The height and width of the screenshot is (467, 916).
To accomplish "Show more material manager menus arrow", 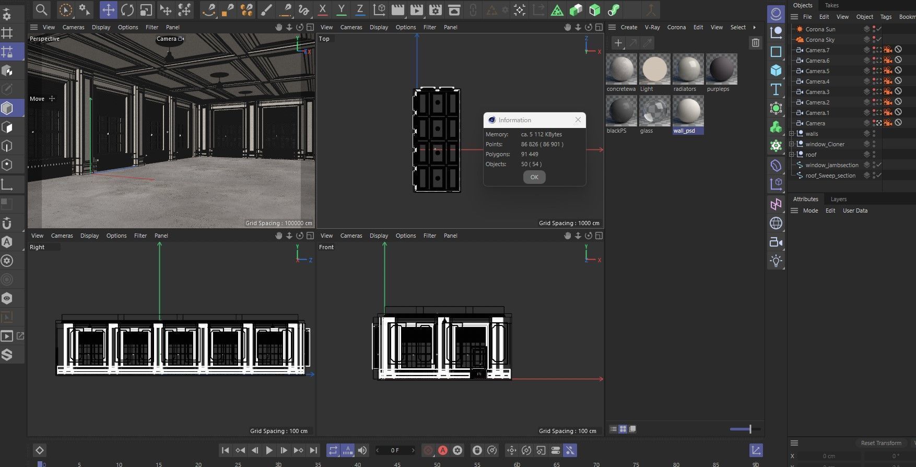I will pyautogui.click(x=754, y=27).
